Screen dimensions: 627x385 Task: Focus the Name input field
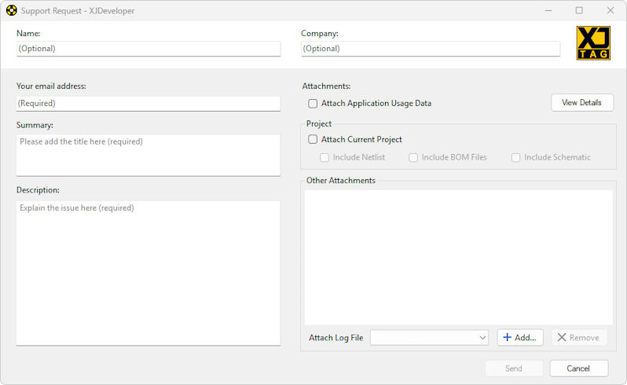click(x=148, y=49)
